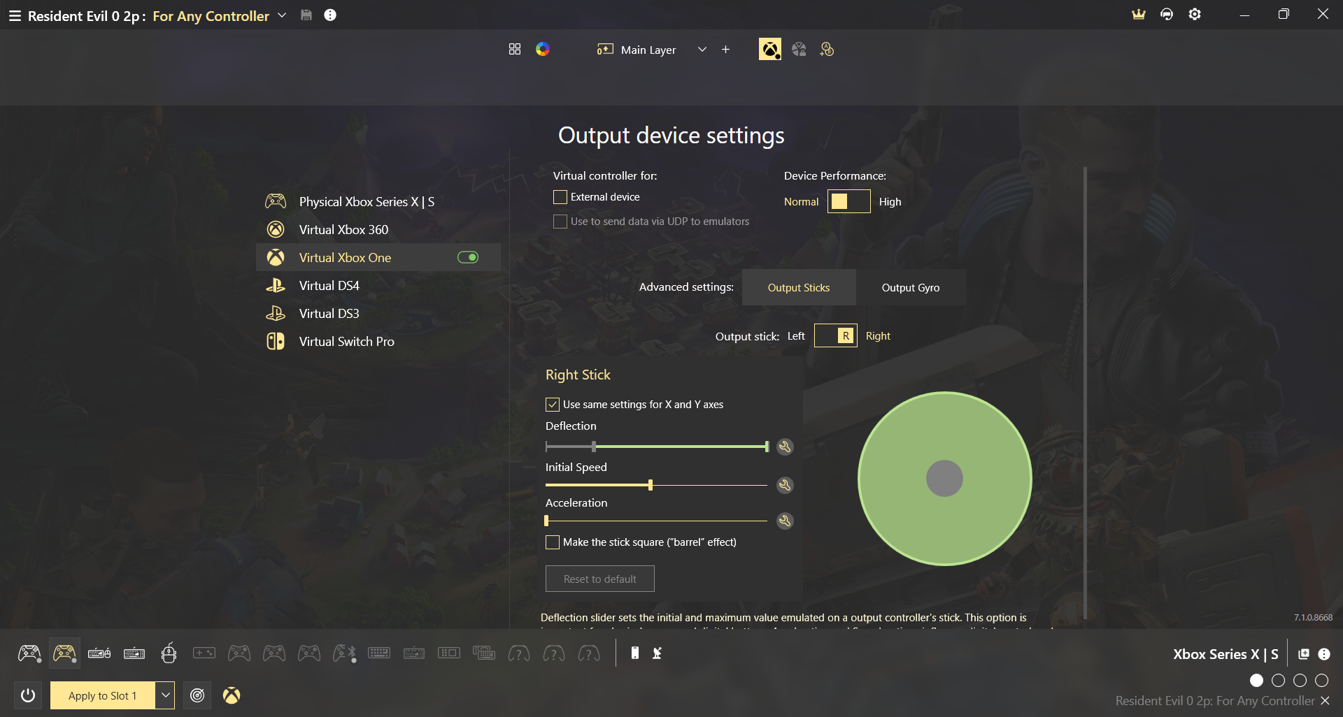The image size is (1343, 717).
Task: Select Physical Xbox Series X | S
Action: click(x=378, y=202)
